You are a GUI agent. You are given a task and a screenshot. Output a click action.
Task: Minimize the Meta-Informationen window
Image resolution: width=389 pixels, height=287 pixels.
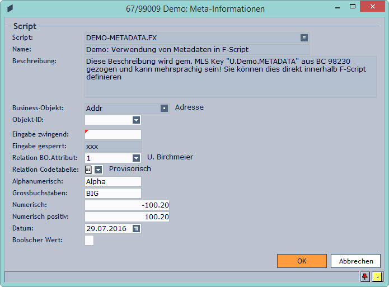[338, 7]
